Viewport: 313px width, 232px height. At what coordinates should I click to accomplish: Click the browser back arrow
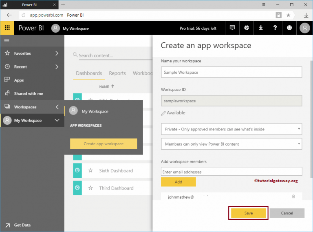pos(9,15)
